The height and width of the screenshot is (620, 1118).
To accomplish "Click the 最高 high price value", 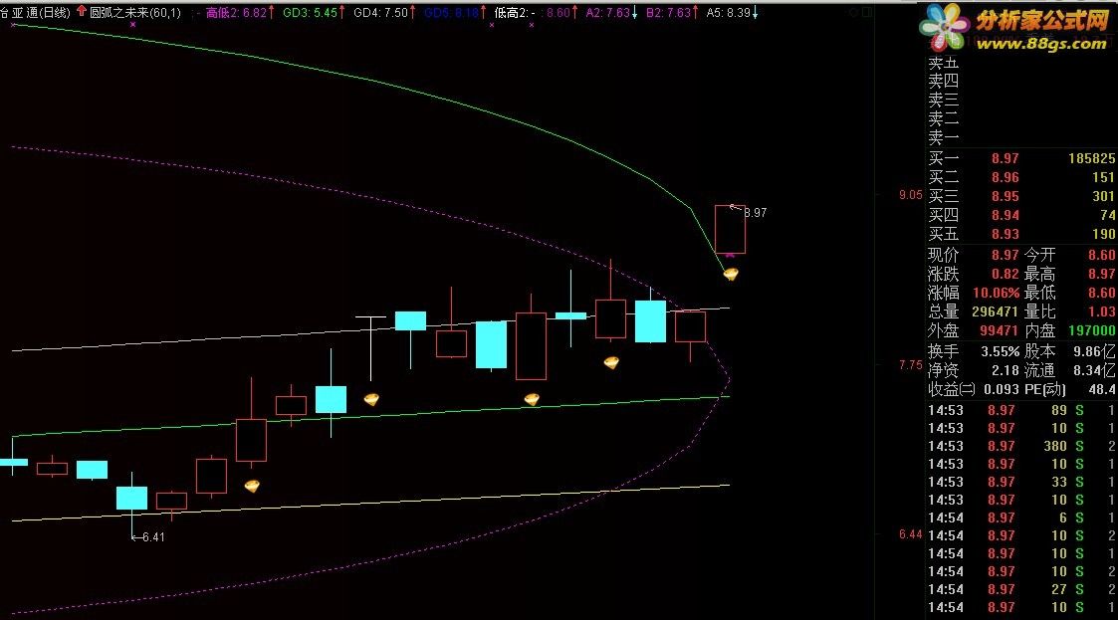I will point(1102,274).
